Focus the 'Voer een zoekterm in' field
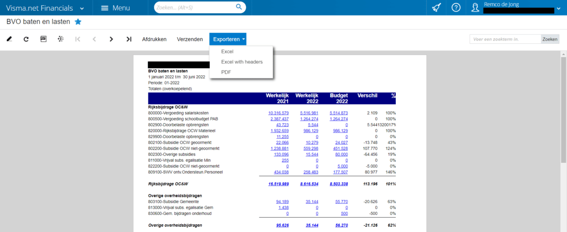567x232 pixels. click(505, 39)
